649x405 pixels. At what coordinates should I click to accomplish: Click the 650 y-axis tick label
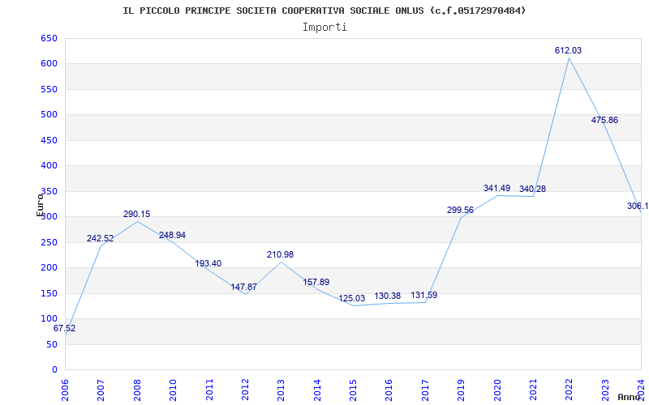point(49,38)
